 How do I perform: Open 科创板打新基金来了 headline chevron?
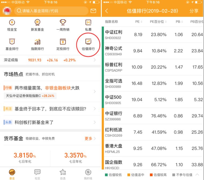pyautogui.click(x=95, y=122)
